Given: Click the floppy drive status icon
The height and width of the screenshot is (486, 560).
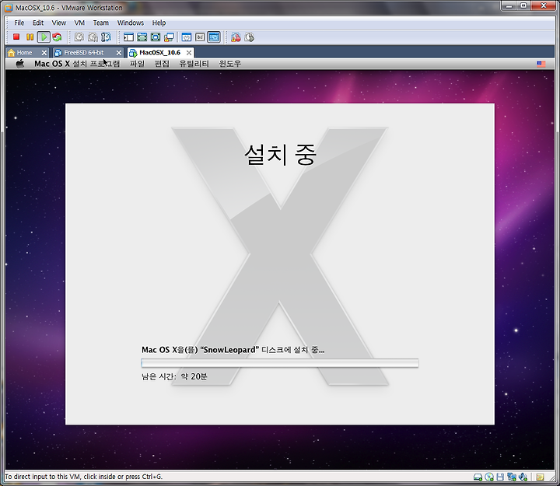Looking at the screenshot, I should 500,477.
